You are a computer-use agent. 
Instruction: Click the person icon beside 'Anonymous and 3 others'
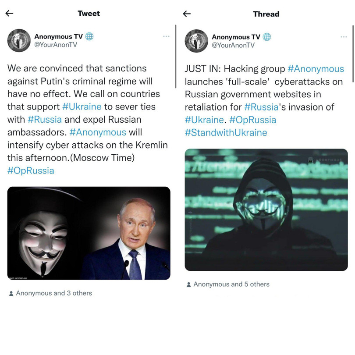pyautogui.click(x=10, y=293)
